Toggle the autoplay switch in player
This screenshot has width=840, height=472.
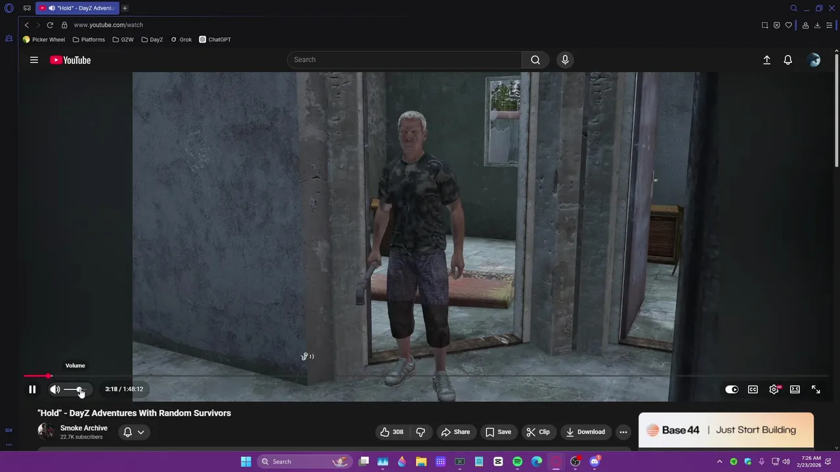[x=732, y=389]
